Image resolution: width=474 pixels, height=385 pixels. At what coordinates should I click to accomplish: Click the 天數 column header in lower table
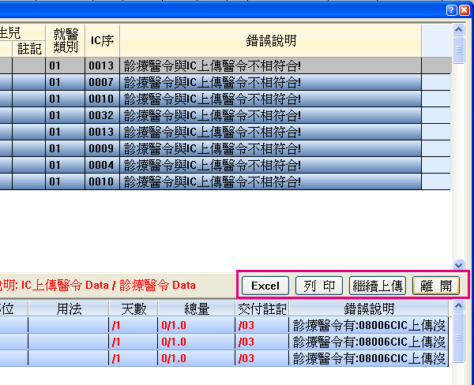(x=133, y=308)
